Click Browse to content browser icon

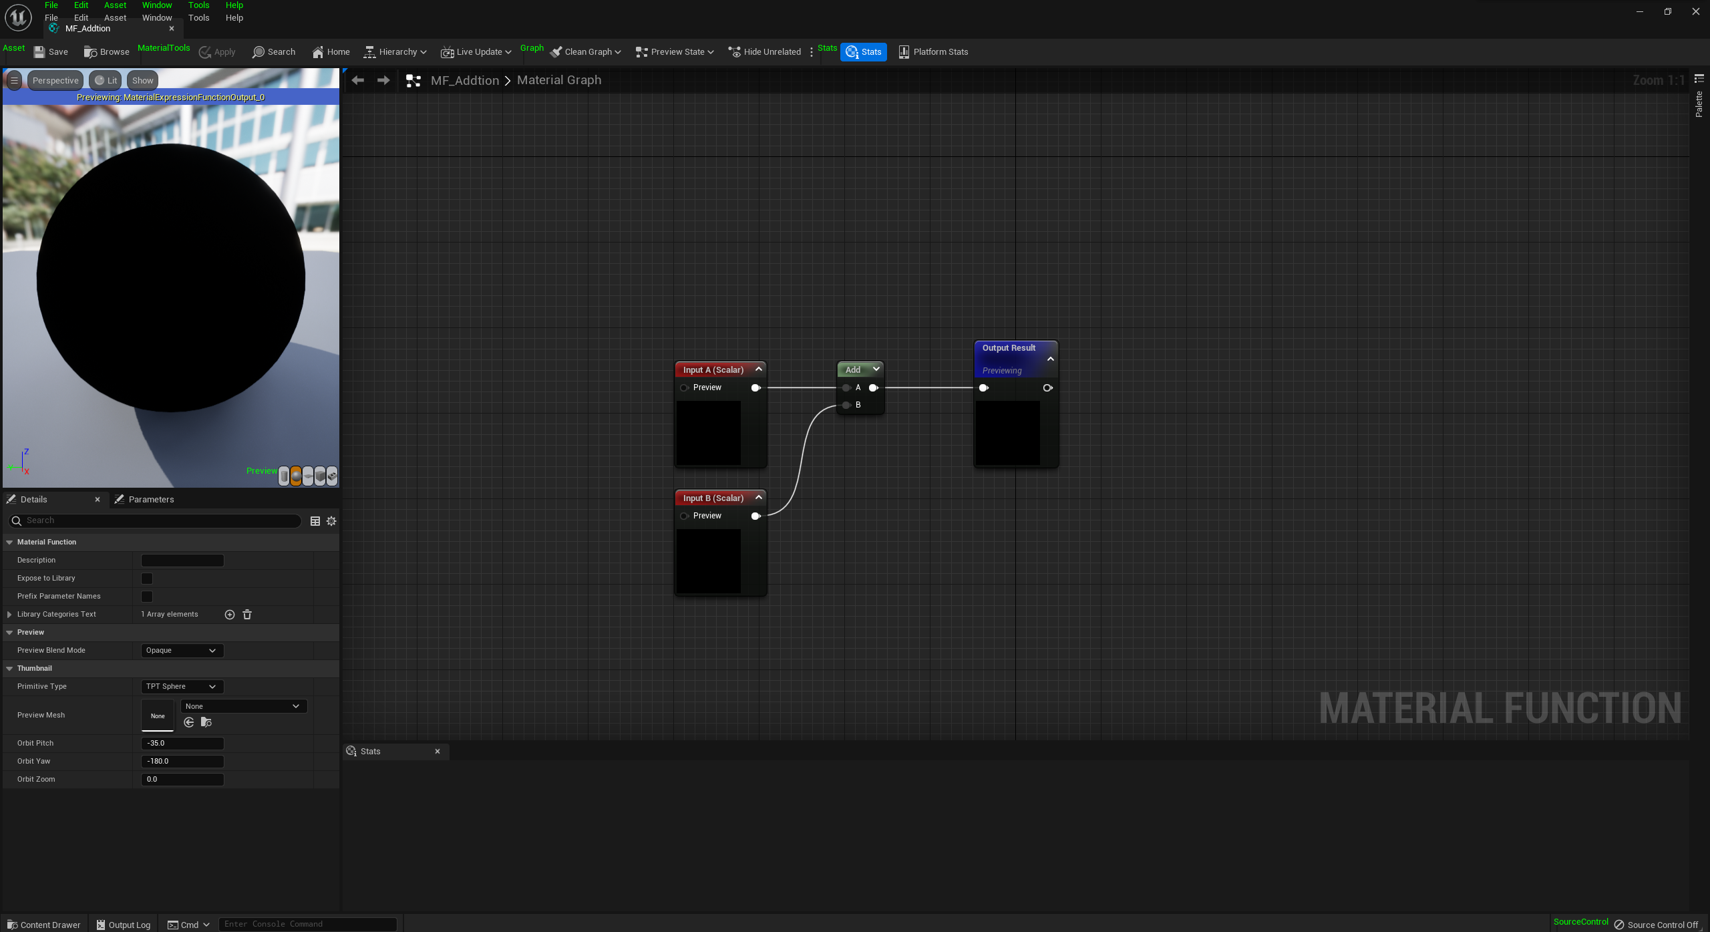(90, 52)
